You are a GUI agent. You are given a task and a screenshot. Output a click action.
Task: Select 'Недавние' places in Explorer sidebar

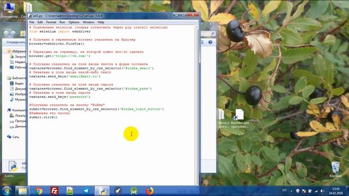18,62
